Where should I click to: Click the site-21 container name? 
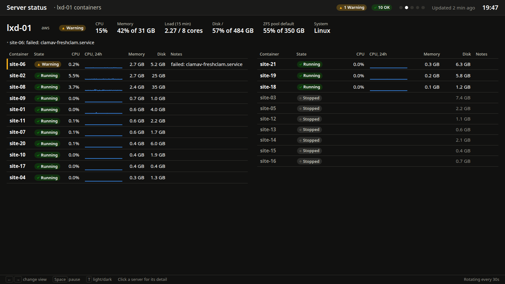coord(268,64)
